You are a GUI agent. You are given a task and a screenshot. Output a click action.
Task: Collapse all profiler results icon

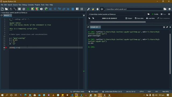click(89, 18)
